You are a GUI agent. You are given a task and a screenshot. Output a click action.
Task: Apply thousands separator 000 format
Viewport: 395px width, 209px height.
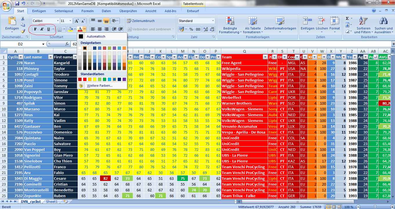coord(198,29)
